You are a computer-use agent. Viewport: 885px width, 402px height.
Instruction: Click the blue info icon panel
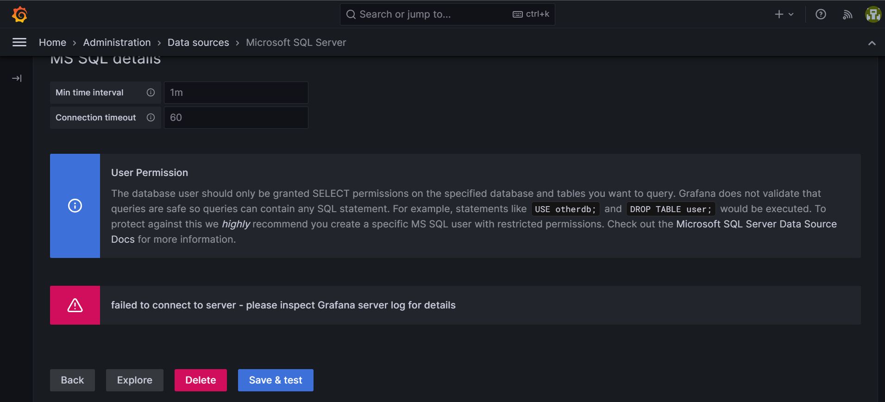pyautogui.click(x=75, y=206)
